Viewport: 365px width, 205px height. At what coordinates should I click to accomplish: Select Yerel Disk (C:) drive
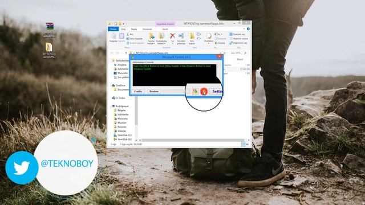pyautogui.click(x=123, y=135)
